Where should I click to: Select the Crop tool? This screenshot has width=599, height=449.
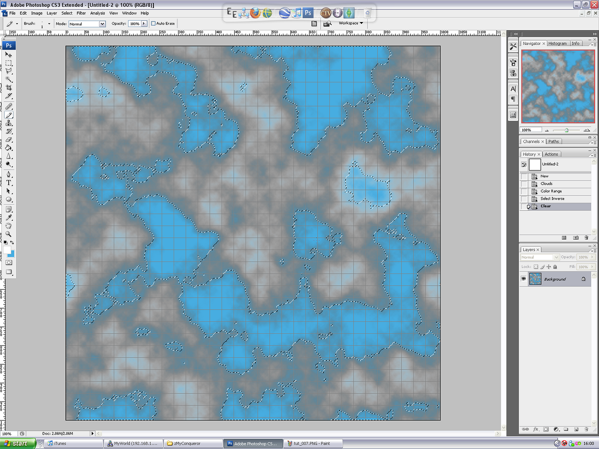(8, 88)
